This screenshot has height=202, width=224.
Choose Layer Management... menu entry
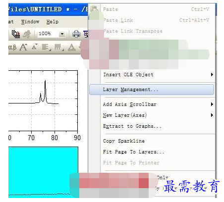(x=152, y=90)
